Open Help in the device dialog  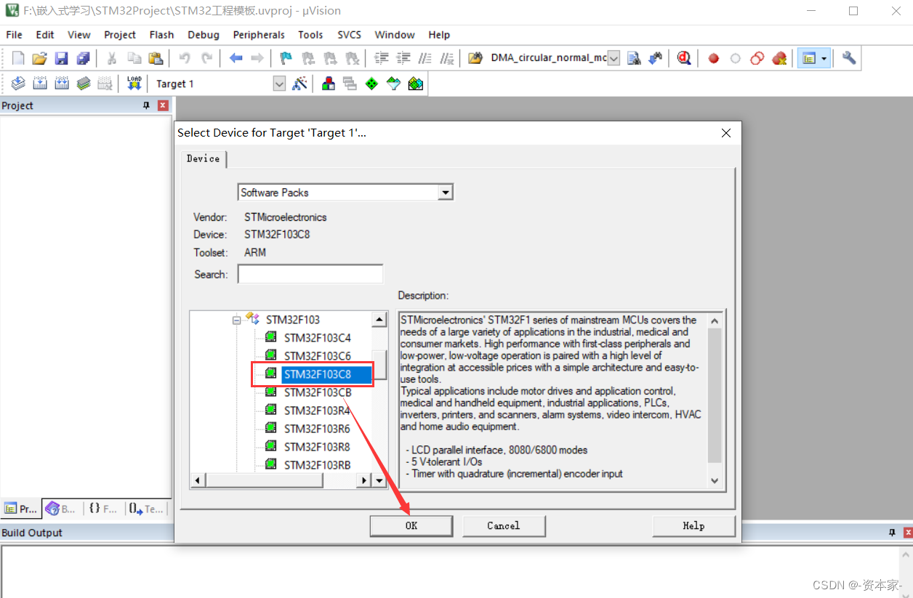coord(693,526)
